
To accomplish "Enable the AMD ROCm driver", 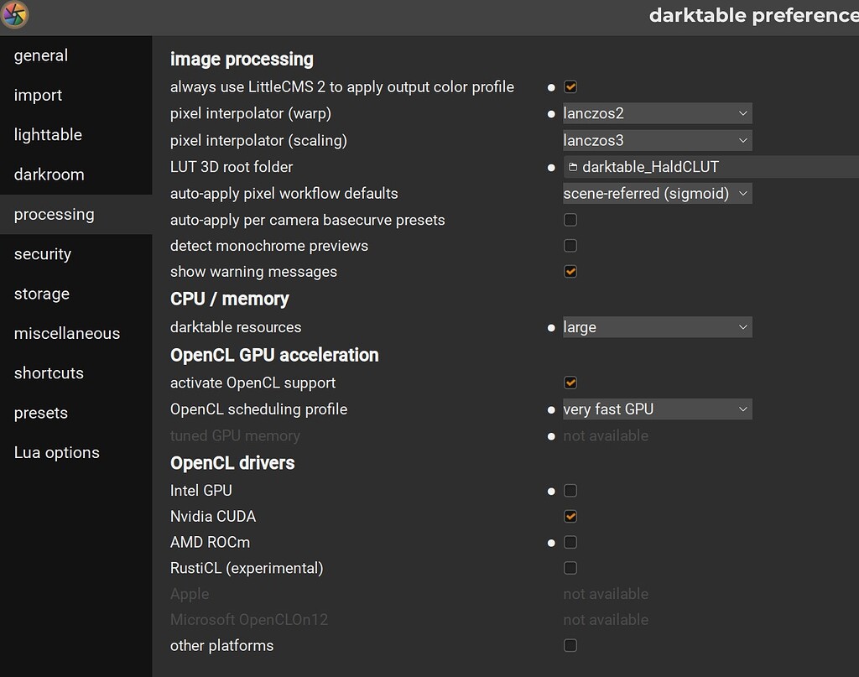I will pyautogui.click(x=570, y=542).
